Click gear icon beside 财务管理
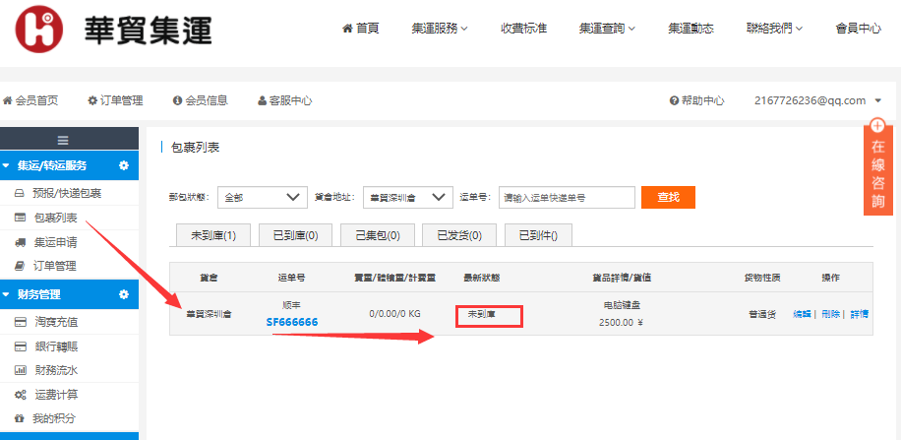 pyautogui.click(x=124, y=294)
